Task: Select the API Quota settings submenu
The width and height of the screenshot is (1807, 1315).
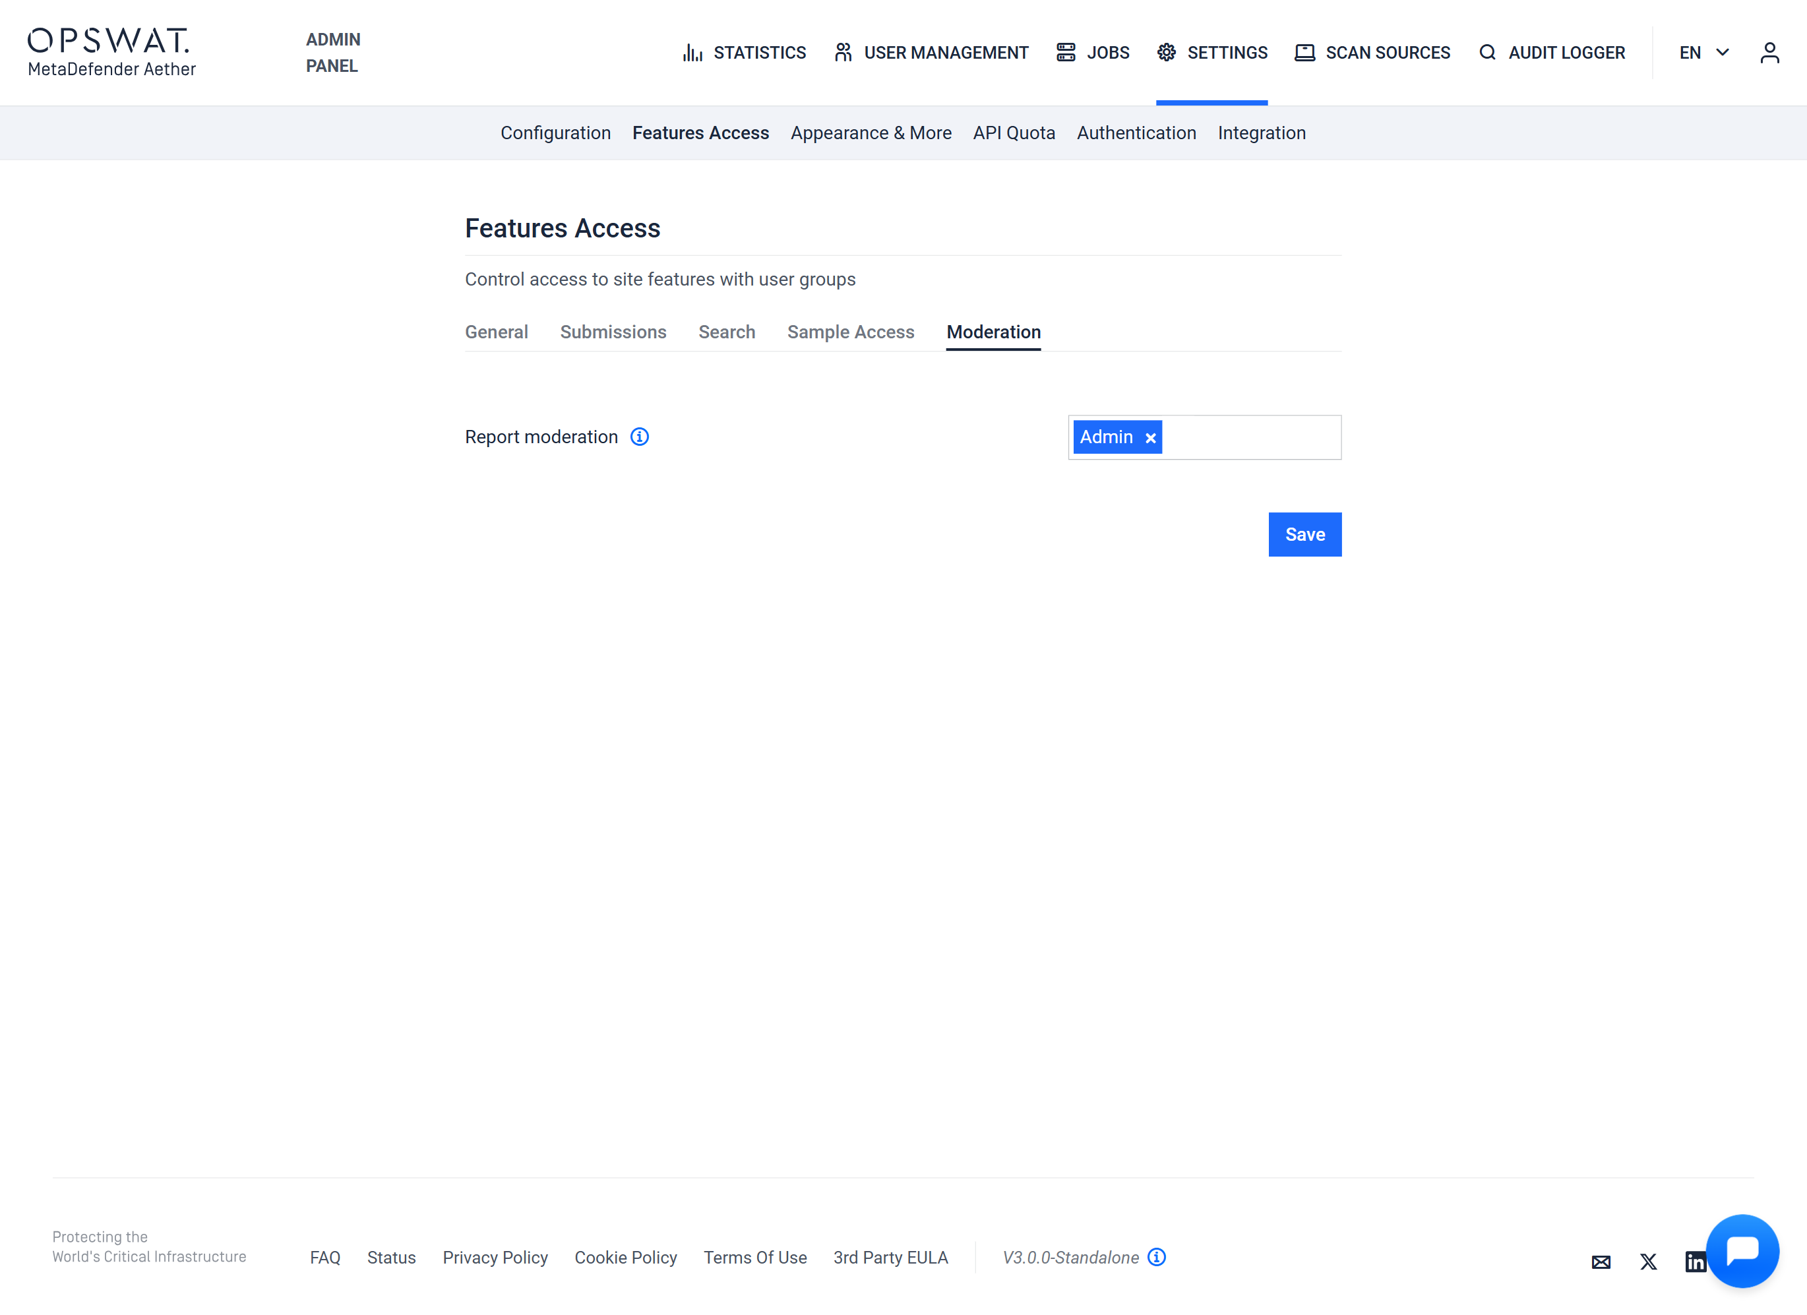Action: (1014, 133)
